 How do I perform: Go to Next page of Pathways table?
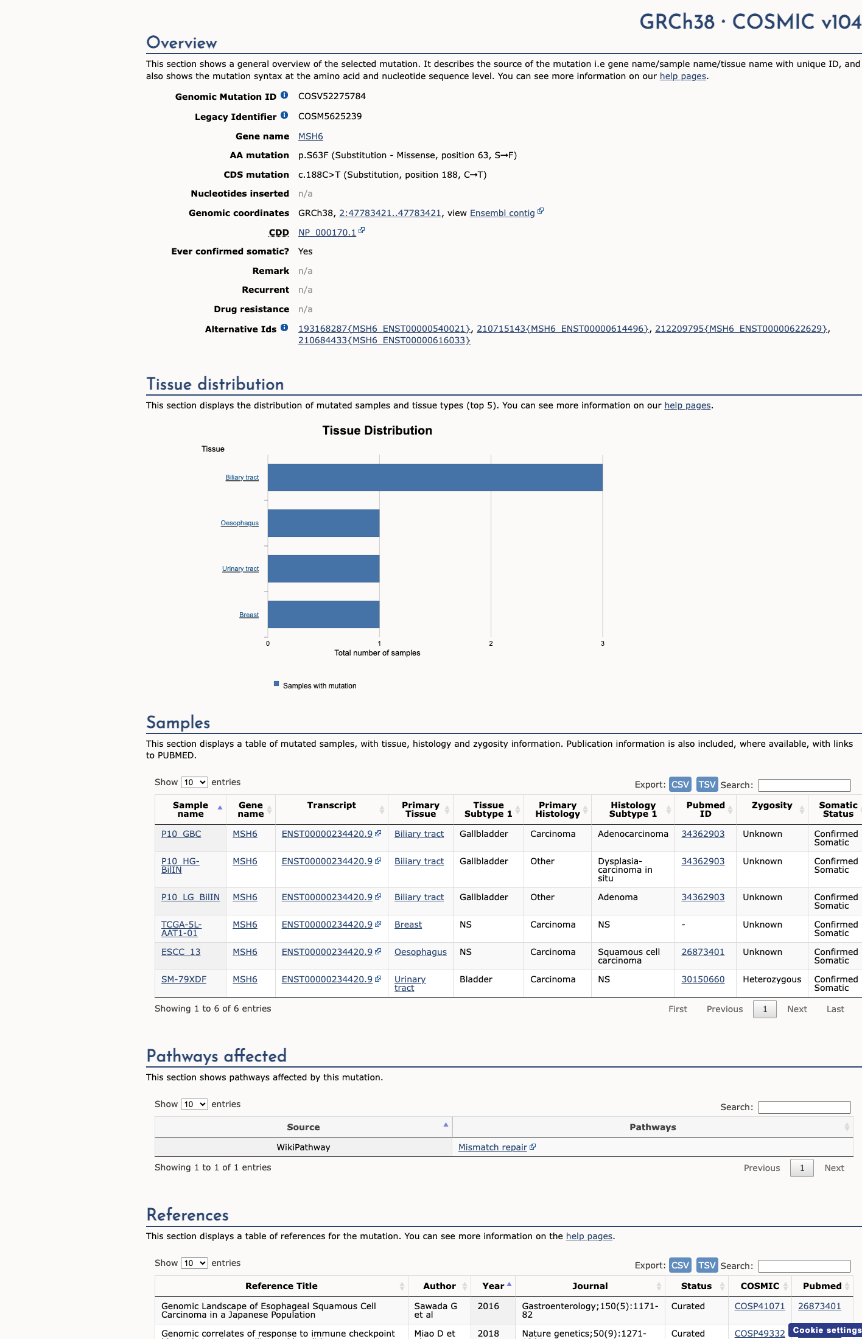coord(834,1168)
